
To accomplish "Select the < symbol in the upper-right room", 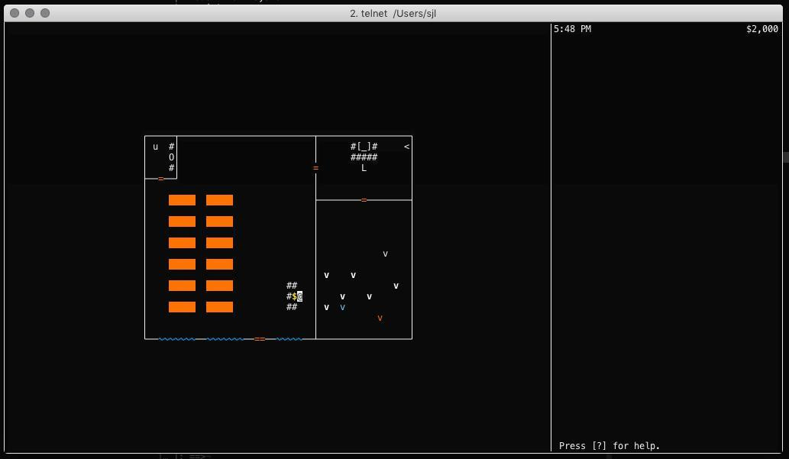I will coord(406,147).
